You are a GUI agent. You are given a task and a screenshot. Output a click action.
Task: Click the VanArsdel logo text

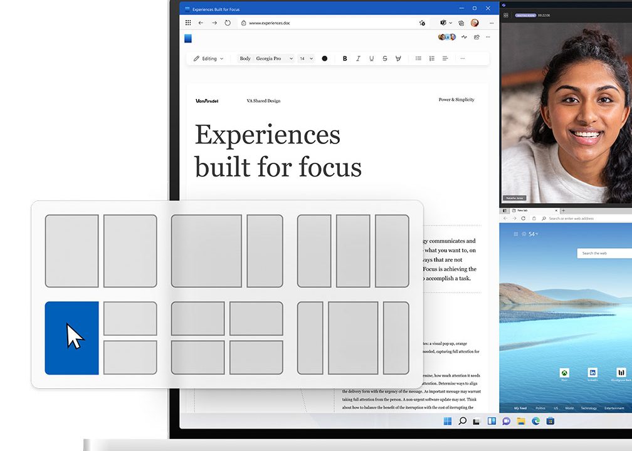(207, 101)
